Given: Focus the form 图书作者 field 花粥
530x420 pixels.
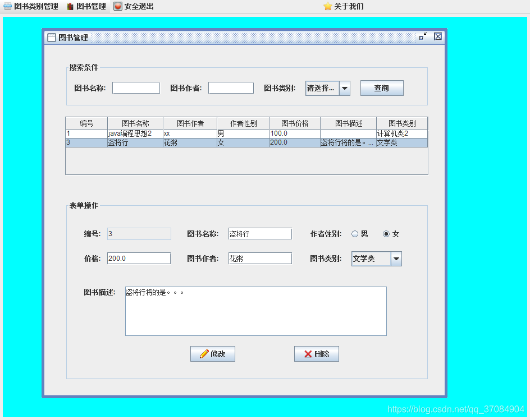Looking at the screenshot, I should [x=260, y=259].
